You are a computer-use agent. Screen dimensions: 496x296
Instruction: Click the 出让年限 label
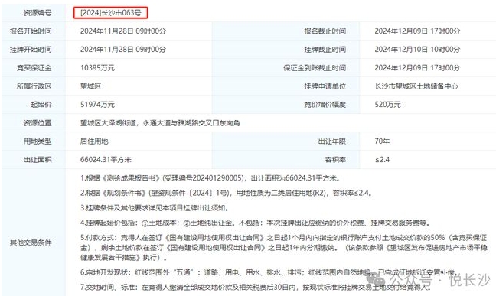[x=332, y=141]
